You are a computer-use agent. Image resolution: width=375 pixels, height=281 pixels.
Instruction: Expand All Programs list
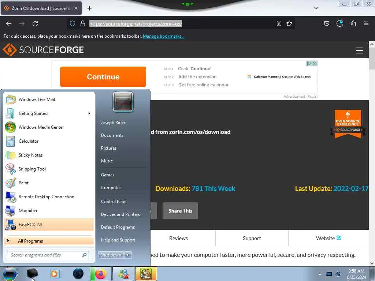tap(49, 241)
